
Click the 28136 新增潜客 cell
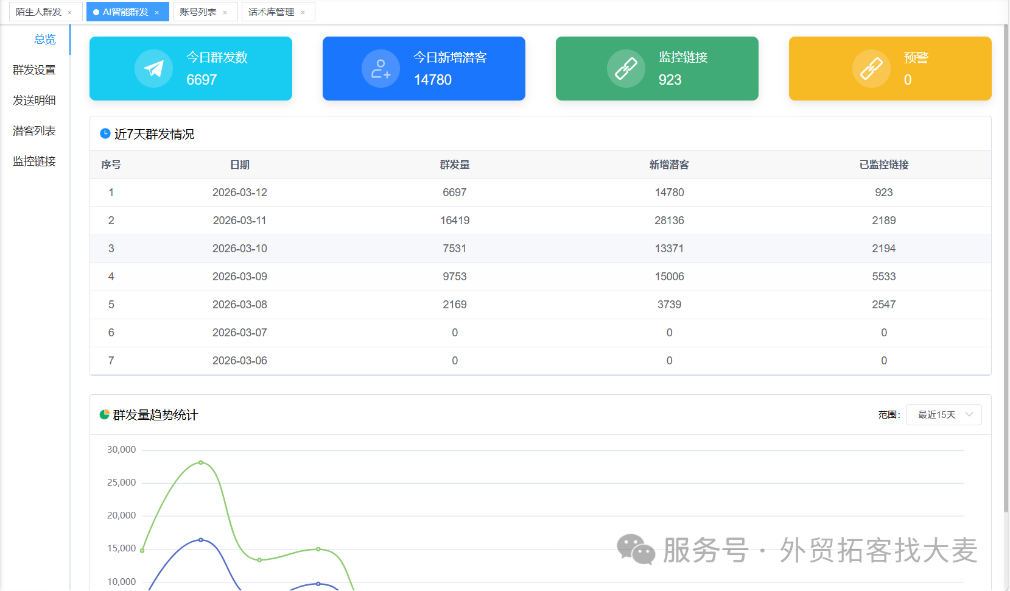[x=669, y=221]
